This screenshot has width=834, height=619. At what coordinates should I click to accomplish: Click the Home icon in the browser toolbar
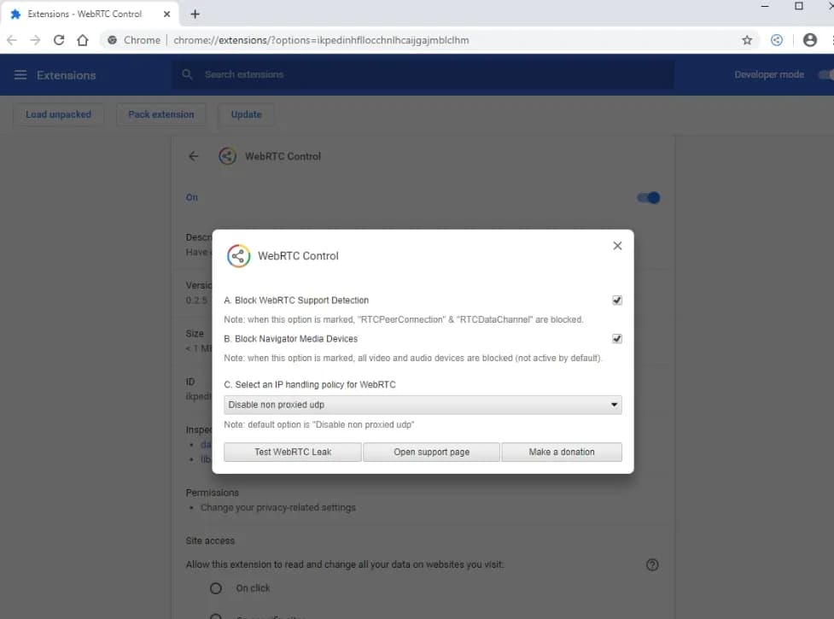(x=82, y=39)
